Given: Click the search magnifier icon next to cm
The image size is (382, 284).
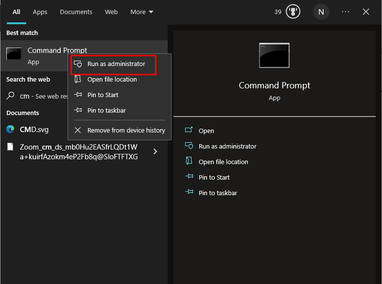Looking at the screenshot, I should (x=10, y=96).
